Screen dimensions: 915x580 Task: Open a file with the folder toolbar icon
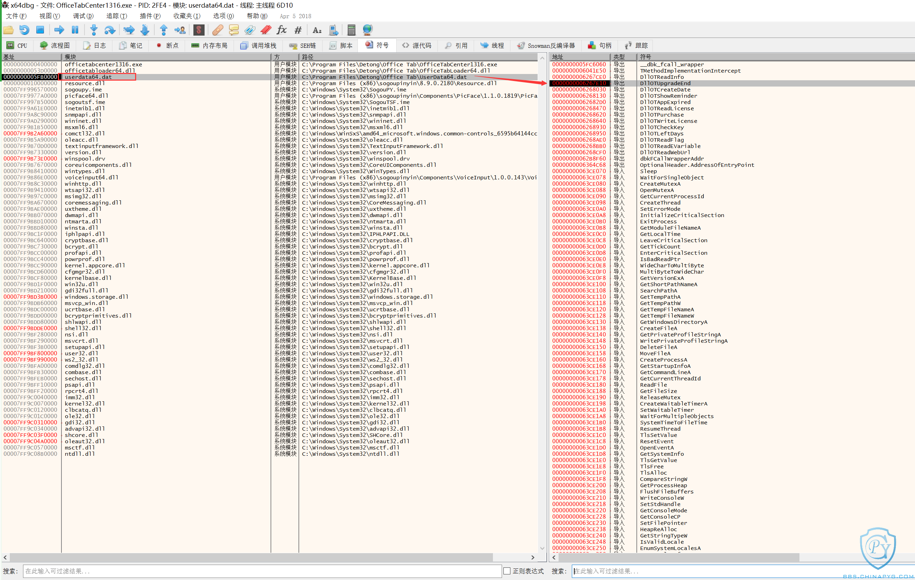[x=8, y=30]
